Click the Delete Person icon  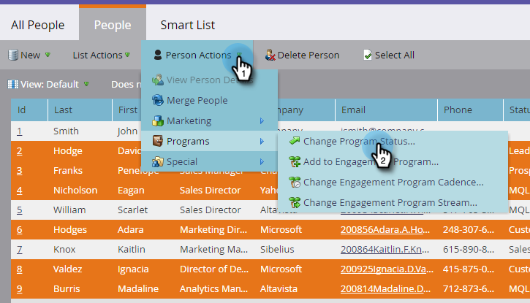[270, 55]
